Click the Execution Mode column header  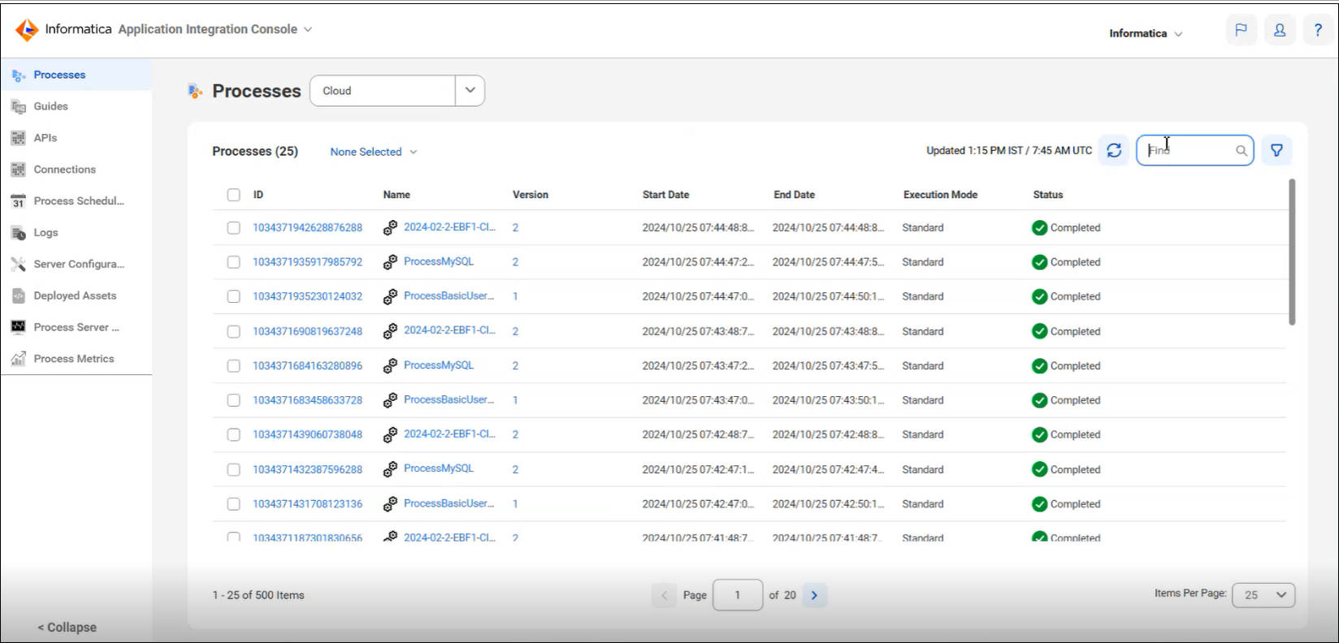coord(940,195)
